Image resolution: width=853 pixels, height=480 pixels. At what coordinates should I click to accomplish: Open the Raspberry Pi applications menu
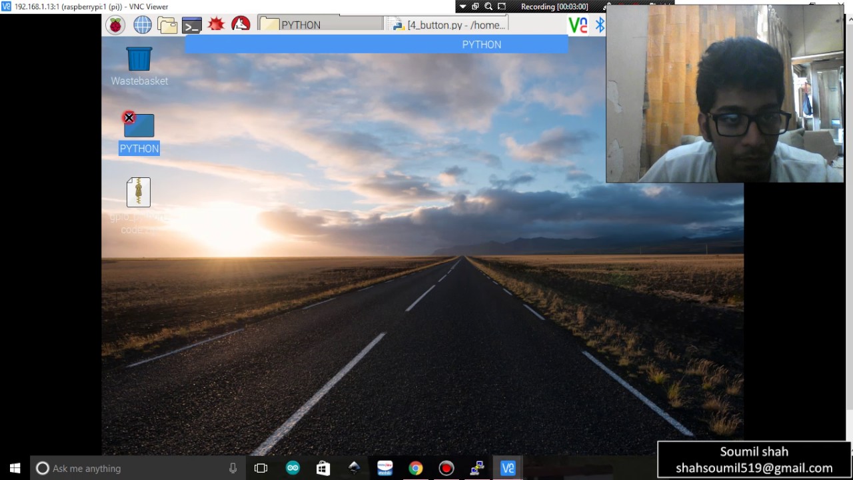(x=115, y=25)
